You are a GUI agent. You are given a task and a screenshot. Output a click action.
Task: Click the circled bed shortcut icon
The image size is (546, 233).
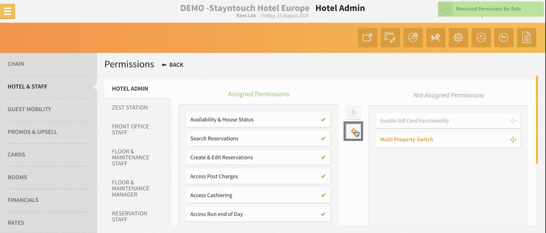click(504, 38)
